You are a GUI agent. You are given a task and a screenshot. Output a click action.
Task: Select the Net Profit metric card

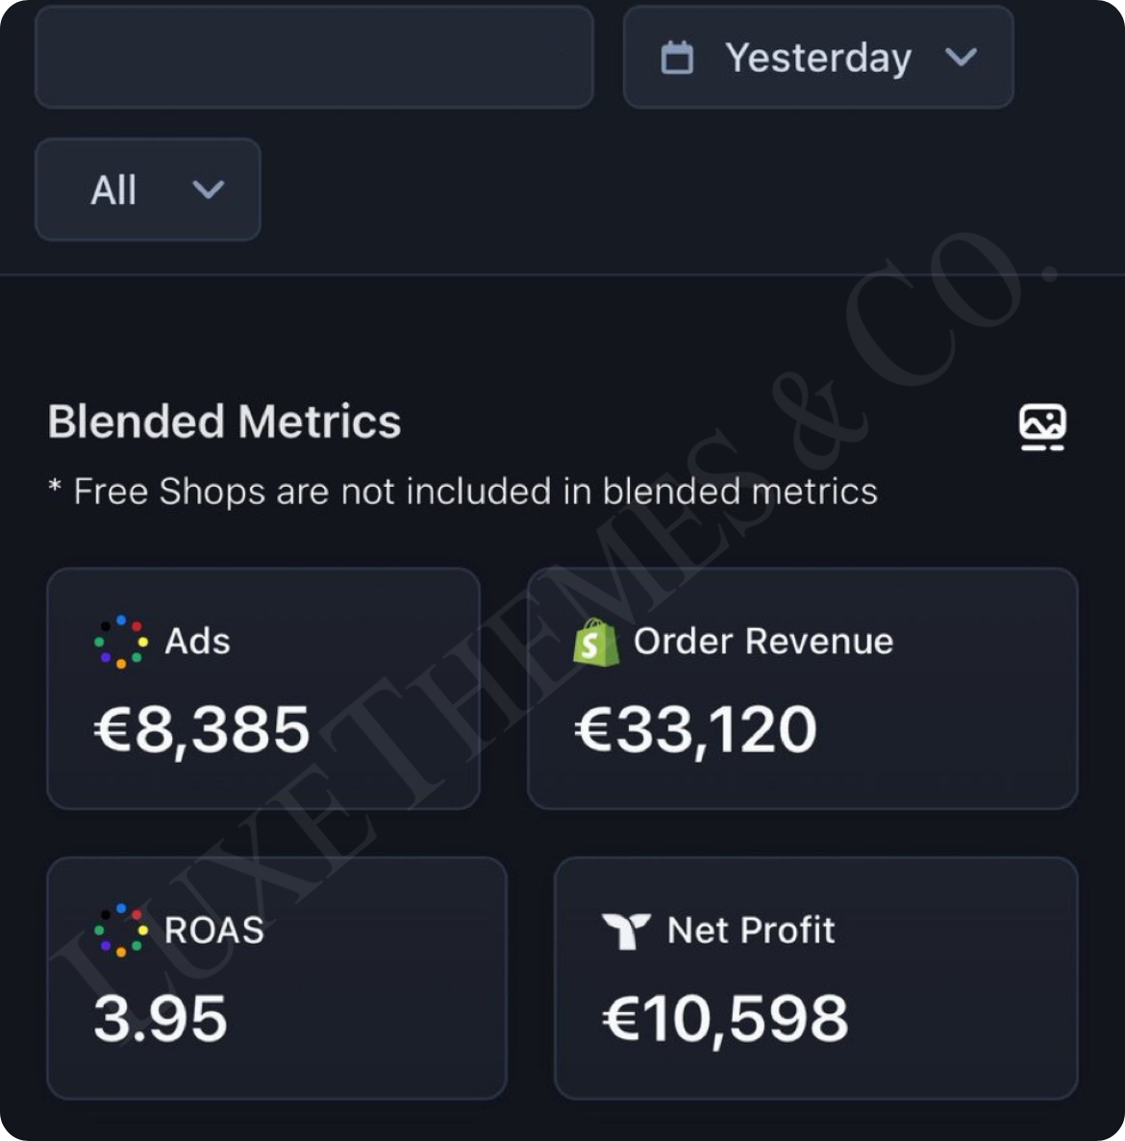816,978
